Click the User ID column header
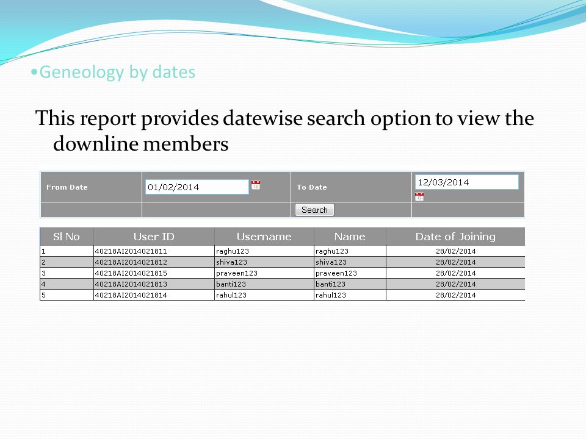 click(x=154, y=237)
